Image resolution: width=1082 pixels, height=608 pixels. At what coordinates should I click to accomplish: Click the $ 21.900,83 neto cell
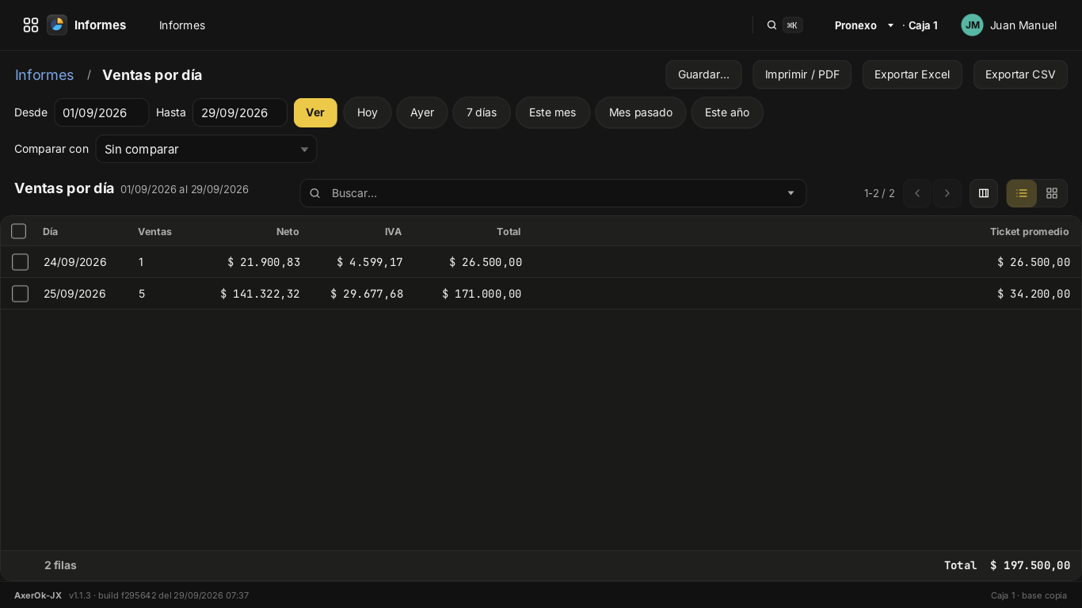pyautogui.click(x=264, y=262)
